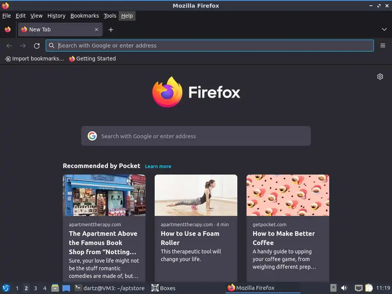Screen dimensions: 392x294
Task: Focus the address bar search field
Action: (210, 46)
